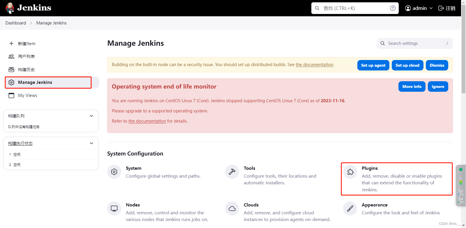
Task: Click the System gear icon
Action: [x=114, y=172]
